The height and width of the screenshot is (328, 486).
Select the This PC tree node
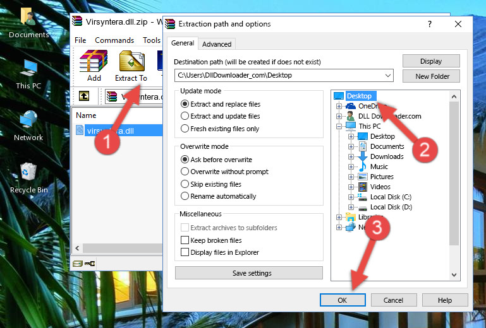coord(370,126)
